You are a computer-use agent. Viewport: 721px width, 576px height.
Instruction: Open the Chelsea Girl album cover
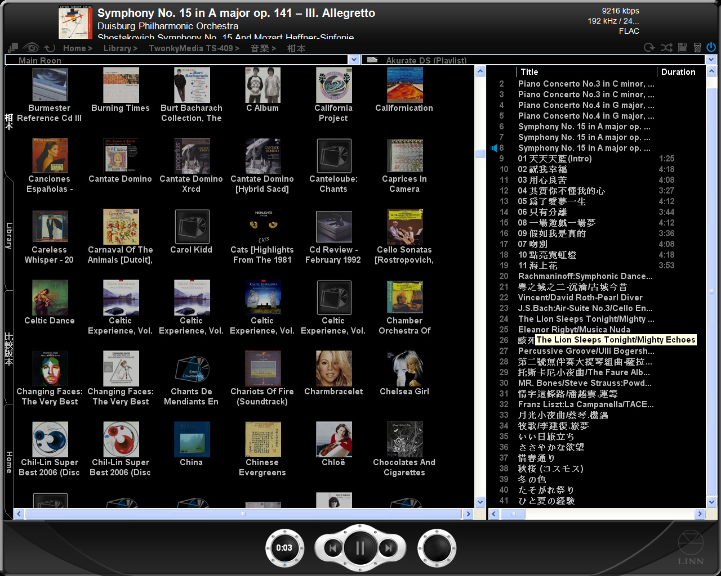pos(404,368)
